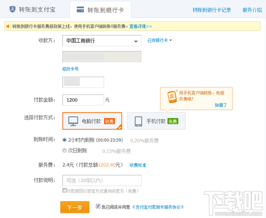Click the 付款金额 input showing 1200
This screenshot has height=218, width=266.
[83, 100]
